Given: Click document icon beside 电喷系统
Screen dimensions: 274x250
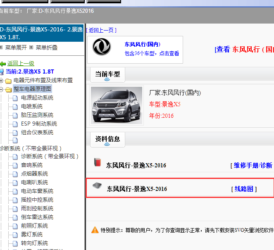Looking at the screenshot, I should point(15,107).
